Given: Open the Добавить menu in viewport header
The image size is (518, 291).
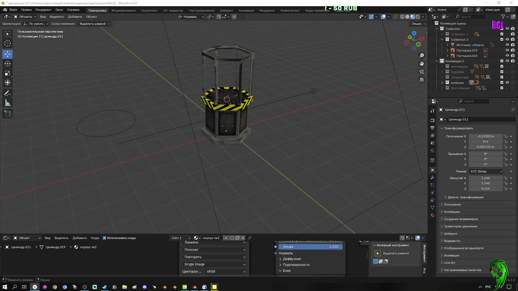Looking at the screenshot, I should click(75, 17).
